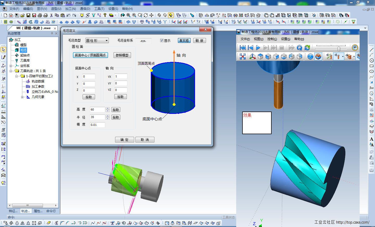Click the pan (four-arrow) view icon
375x227 pixels.
152,15
